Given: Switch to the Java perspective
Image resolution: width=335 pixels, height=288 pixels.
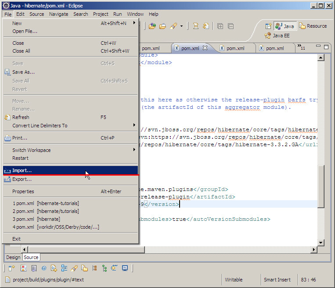Looking at the screenshot, I should [285, 26].
